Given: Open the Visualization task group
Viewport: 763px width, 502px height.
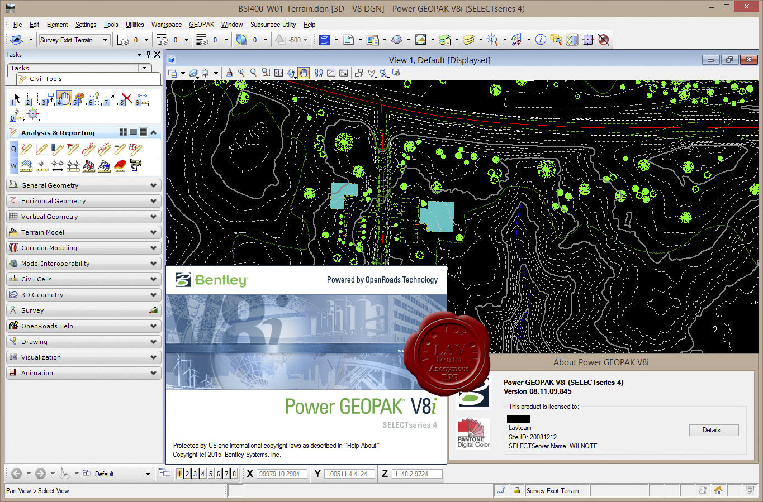Looking at the screenshot, I should 84,357.
